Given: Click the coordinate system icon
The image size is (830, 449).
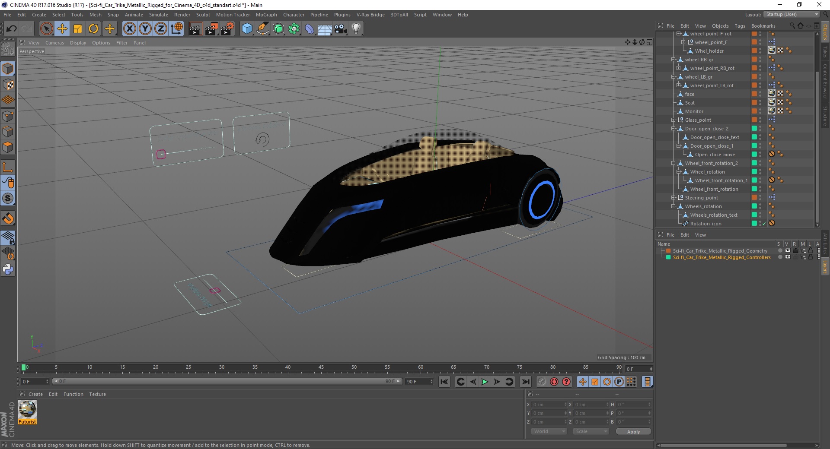Looking at the screenshot, I should pyautogui.click(x=176, y=29).
